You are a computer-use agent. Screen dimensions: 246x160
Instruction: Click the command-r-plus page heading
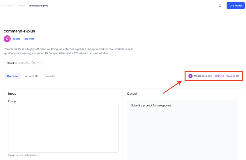pyautogui.click(x=19, y=31)
